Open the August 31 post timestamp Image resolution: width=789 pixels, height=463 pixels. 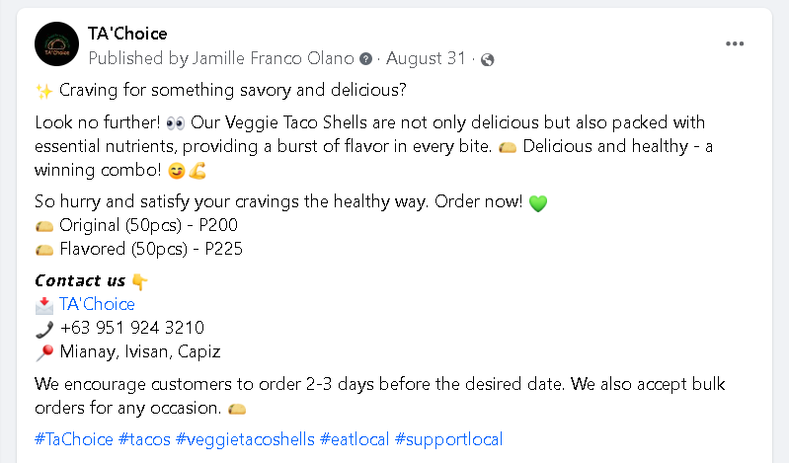pyautogui.click(x=425, y=58)
